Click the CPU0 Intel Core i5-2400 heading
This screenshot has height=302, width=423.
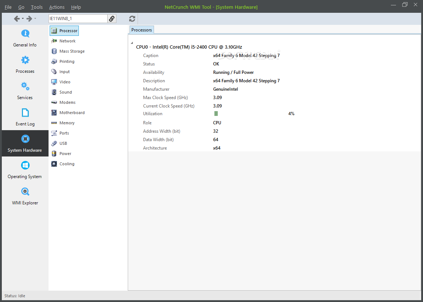(189, 47)
